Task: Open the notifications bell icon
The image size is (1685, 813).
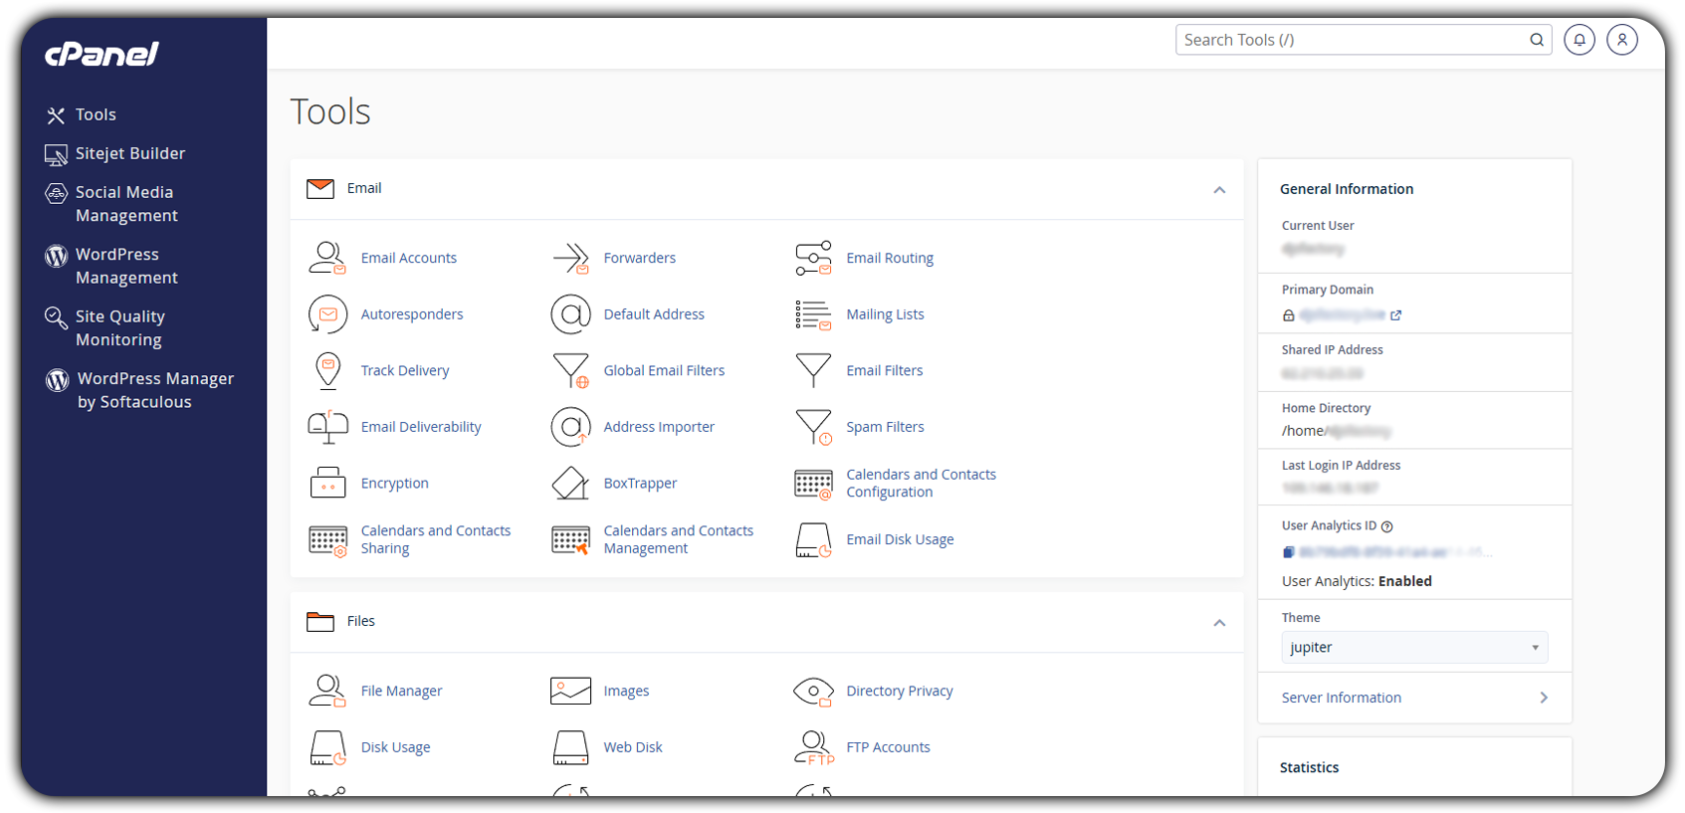Action: click(x=1579, y=40)
